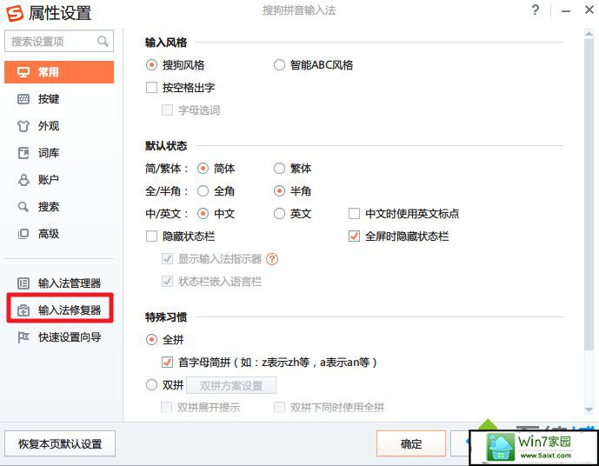Click the monitor icon beside 常用
This screenshot has width=599, height=466.
click(x=23, y=72)
